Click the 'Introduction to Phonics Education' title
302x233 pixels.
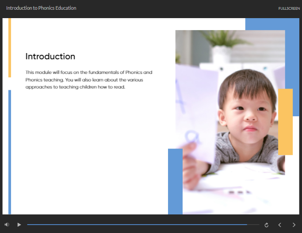coord(41,8)
